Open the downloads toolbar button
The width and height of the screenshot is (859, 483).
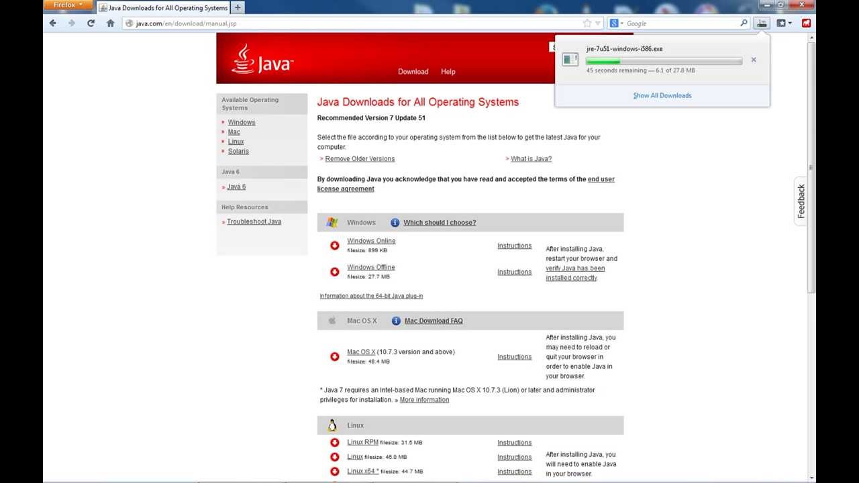[x=762, y=23]
